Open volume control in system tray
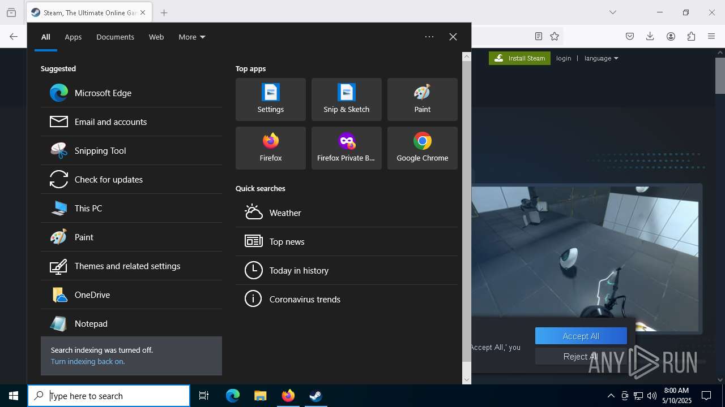Image resolution: width=725 pixels, height=407 pixels. click(x=652, y=396)
